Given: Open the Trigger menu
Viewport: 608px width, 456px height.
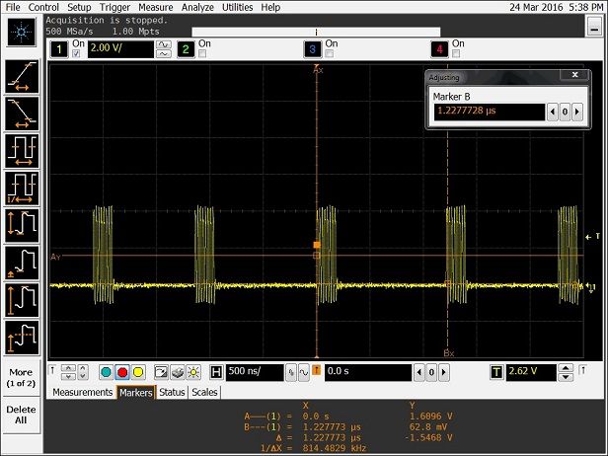Looking at the screenshot, I should (114, 7).
